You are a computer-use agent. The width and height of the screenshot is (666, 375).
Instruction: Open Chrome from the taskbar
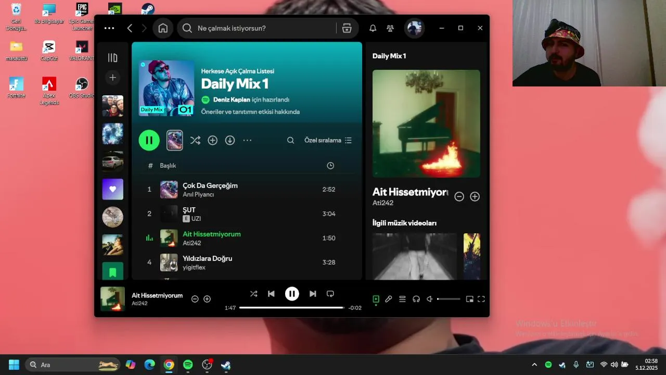pyautogui.click(x=169, y=365)
